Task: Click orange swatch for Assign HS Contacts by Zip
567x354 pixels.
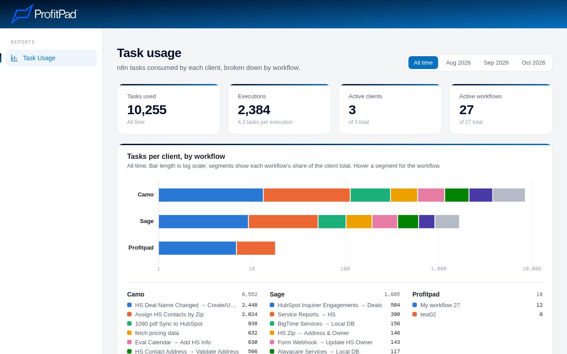Action: [x=129, y=314]
